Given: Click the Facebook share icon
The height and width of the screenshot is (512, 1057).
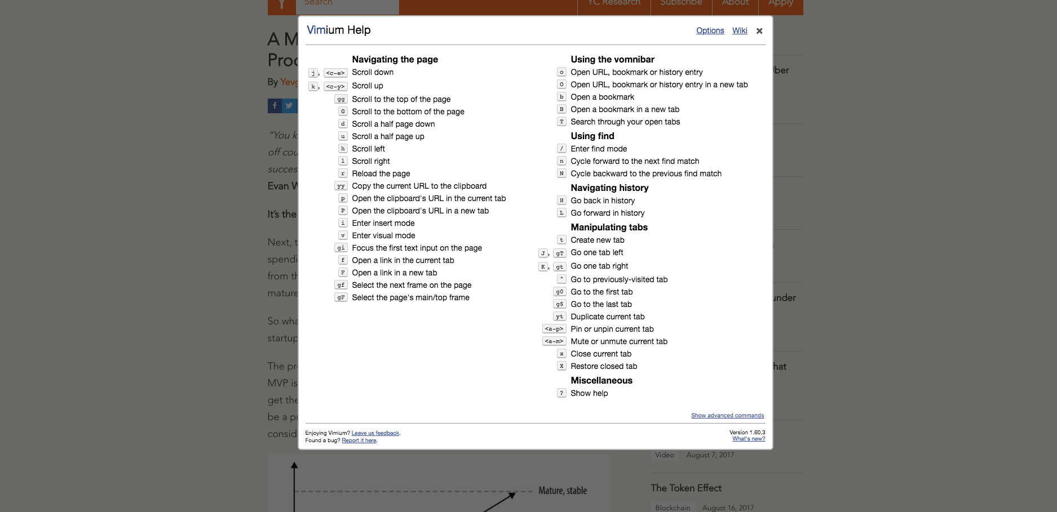Looking at the screenshot, I should [x=275, y=105].
